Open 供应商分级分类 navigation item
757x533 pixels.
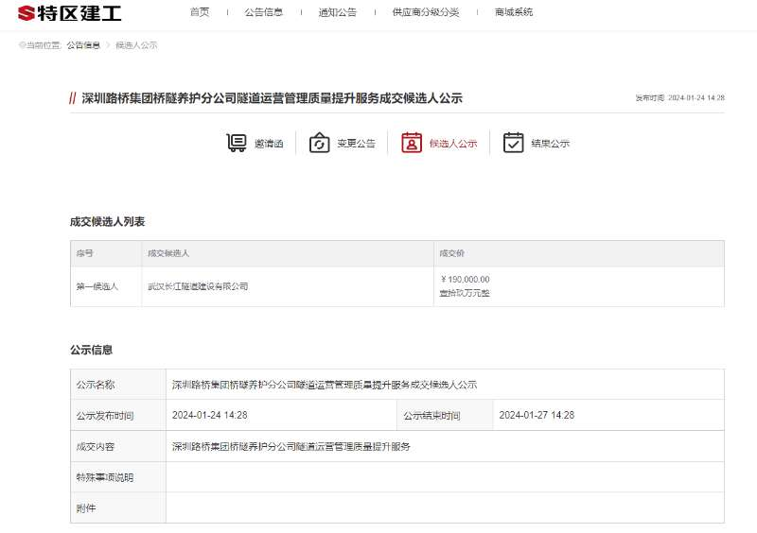pyautogui.click(x=426, y=12)
